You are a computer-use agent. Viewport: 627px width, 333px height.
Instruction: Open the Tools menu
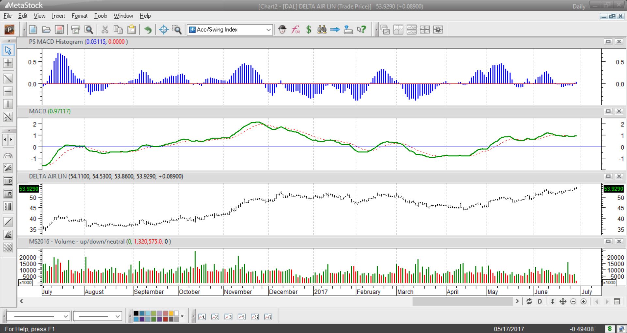pyautogui.click(x=101, y=16)
